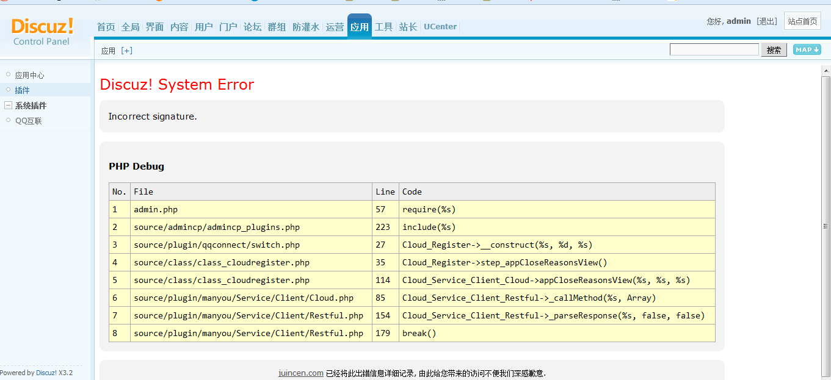Viewport: 831px width, 380px height.
Task: Click the source/adminpcp/admincp_plugins.php cell
Action: 251,227
